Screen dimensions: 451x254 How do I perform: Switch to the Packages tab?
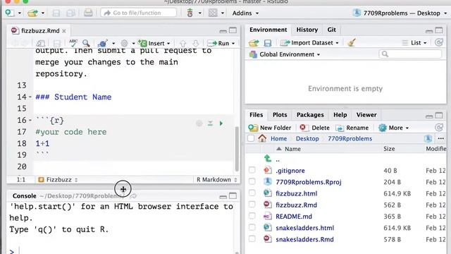pyautogui.click(x=310, y=114)
